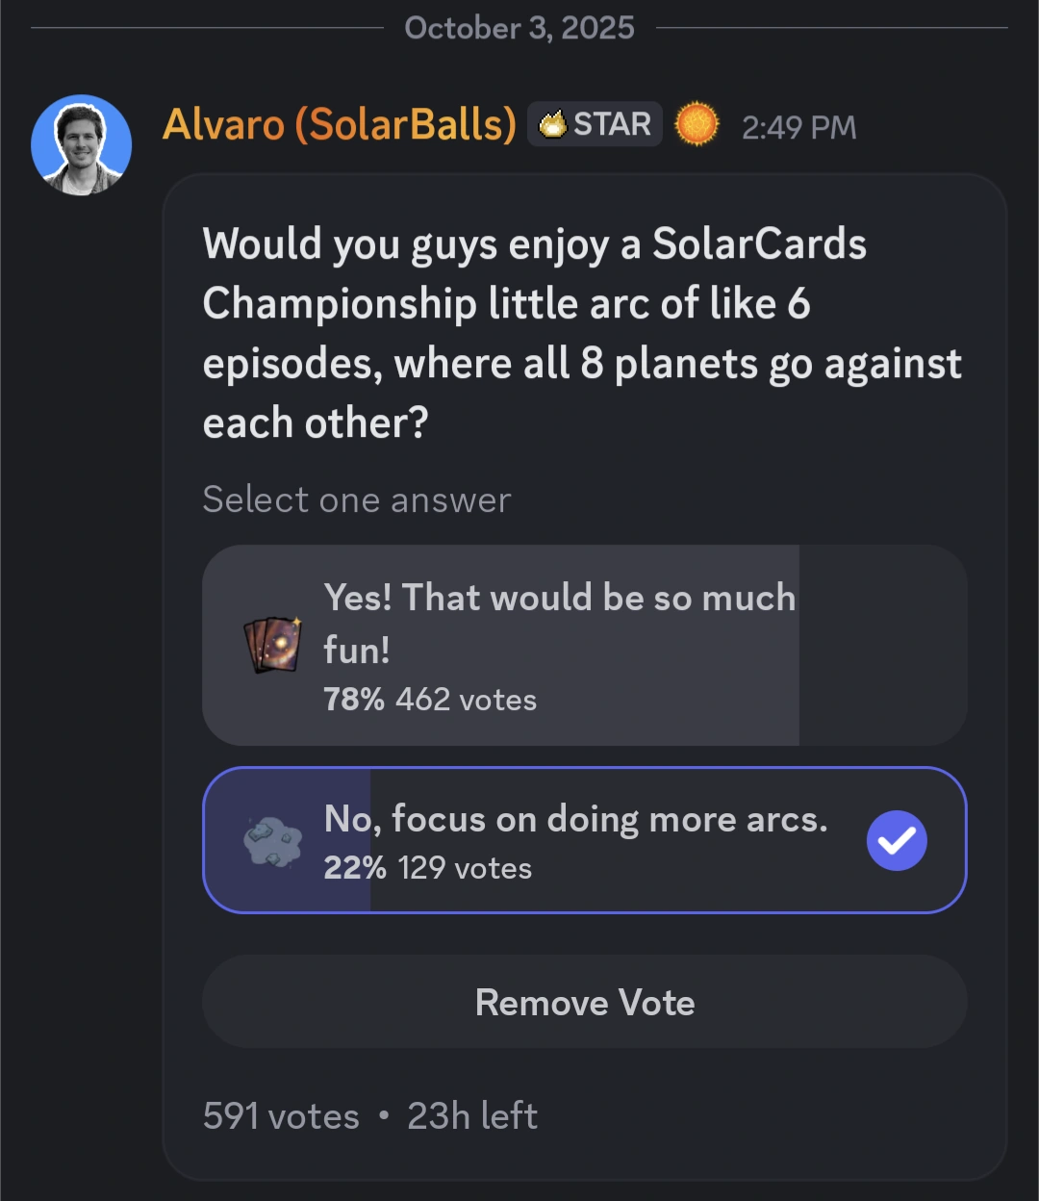
Task: Select the 'Yes! That would be so much fun!' option
Action: click(x=584, y=645)
